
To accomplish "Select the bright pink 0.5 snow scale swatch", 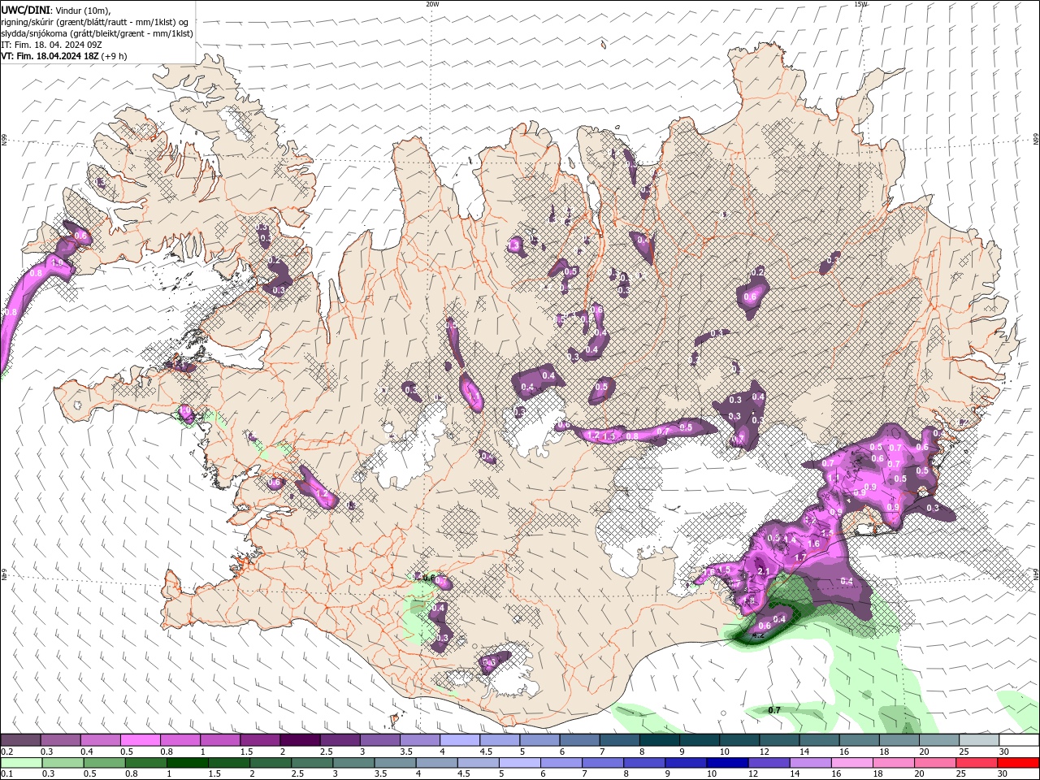I will pos(140,740).
